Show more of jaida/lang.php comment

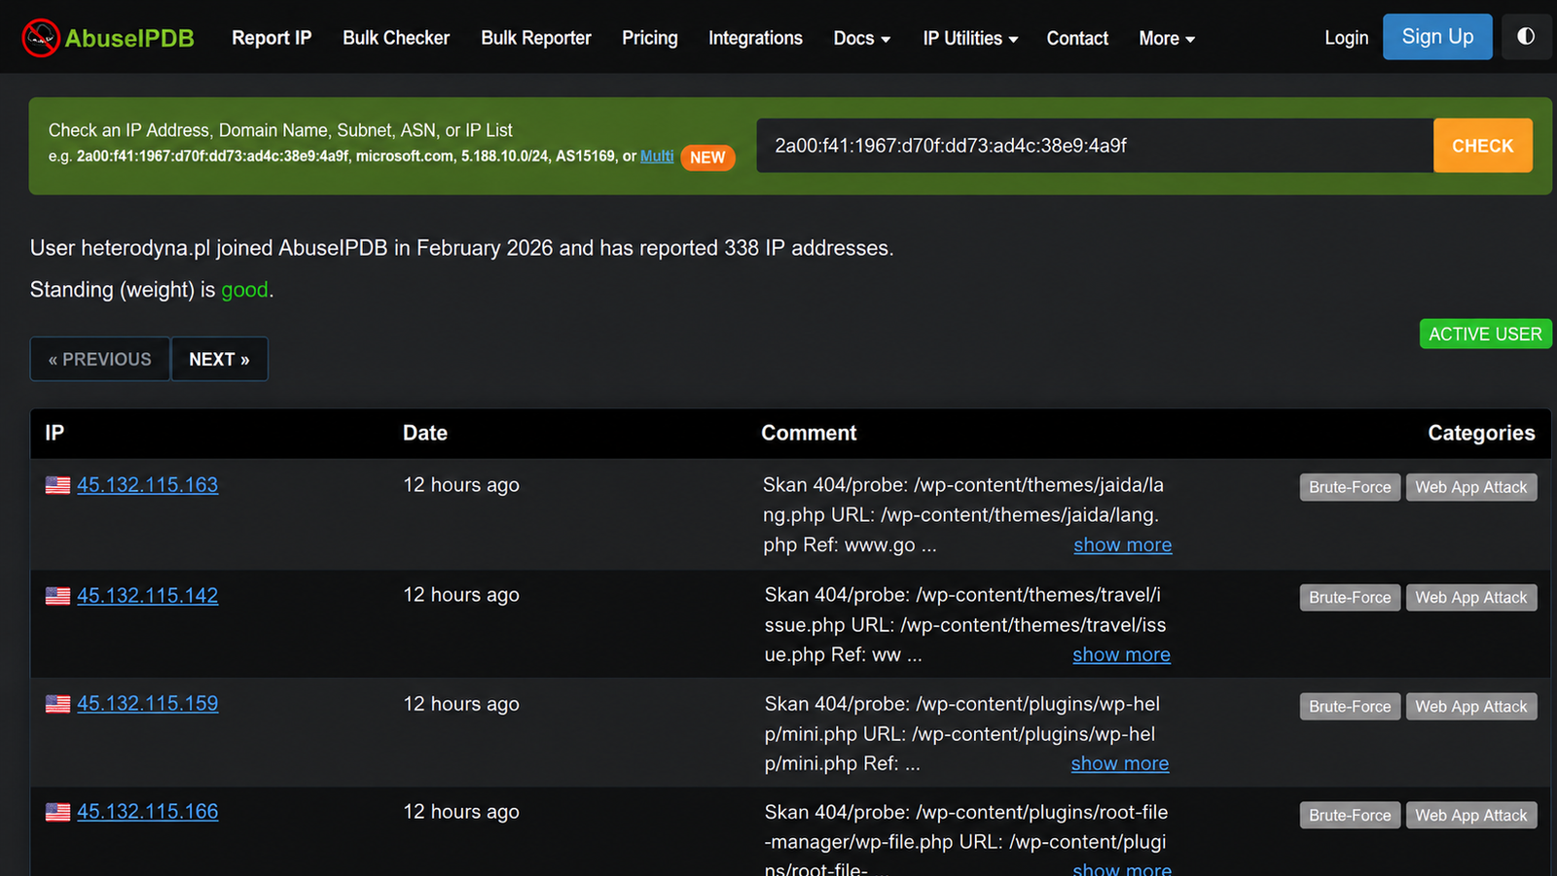[1123, 545]
